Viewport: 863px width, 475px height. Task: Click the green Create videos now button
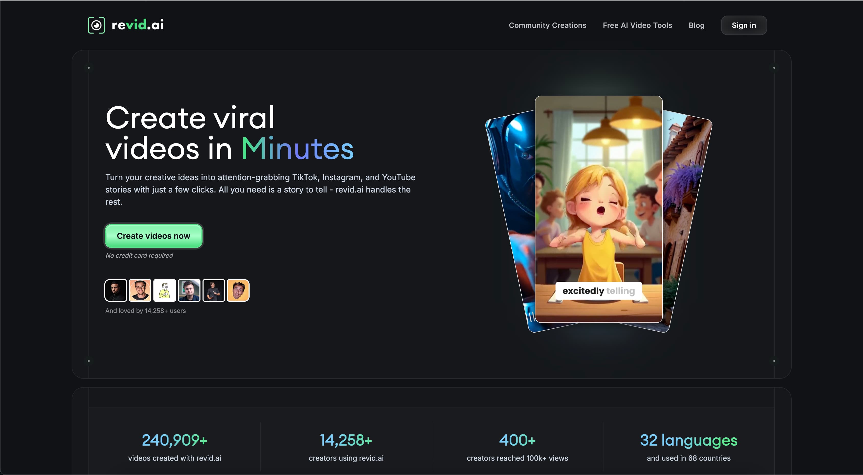153,236
